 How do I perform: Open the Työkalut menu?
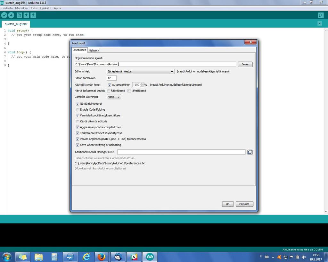pyautogui.click(x=45, y=8)
